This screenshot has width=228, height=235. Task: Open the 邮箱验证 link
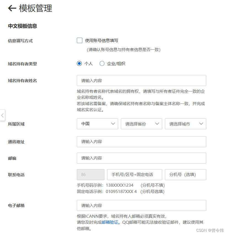[110, 222]
